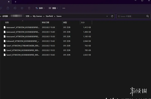The height and width of the screenshot is (99, 151).
Task: Click 此电脑 in the address bar
Action: (5, 16)
